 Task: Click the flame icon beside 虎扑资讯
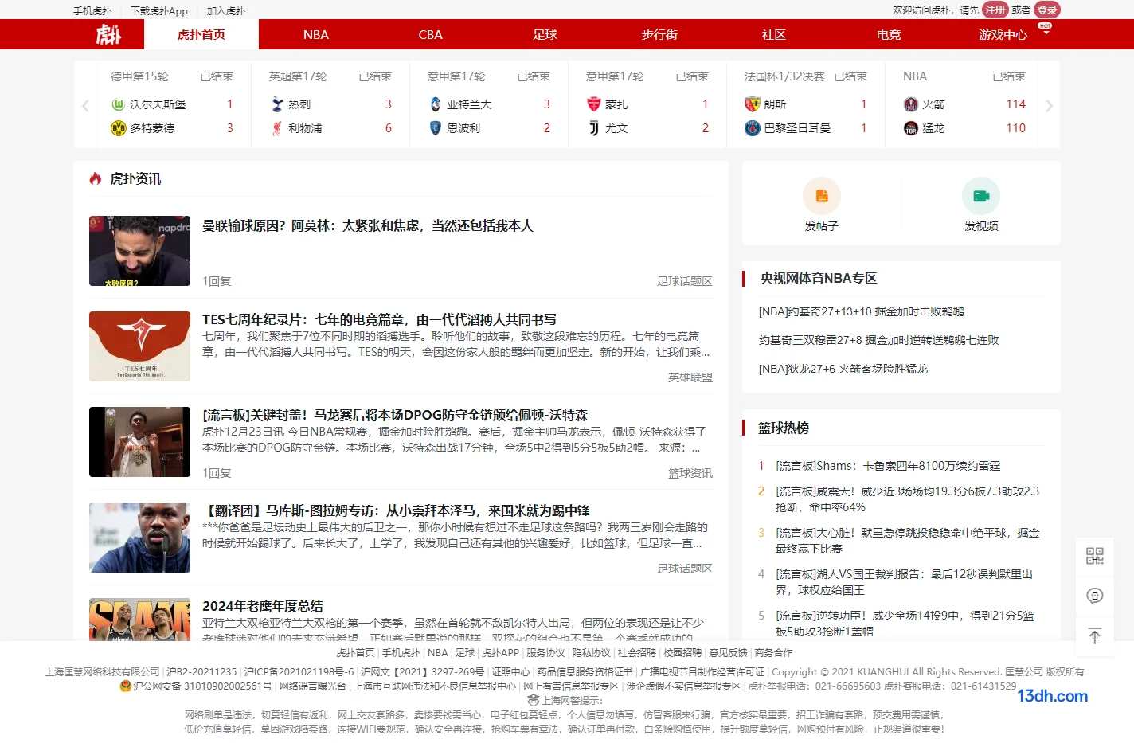96,178
